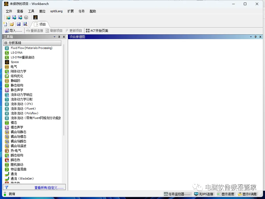Switch to the 项目 tab
This screenshot has height=199, width=265.
pos(40,24)
